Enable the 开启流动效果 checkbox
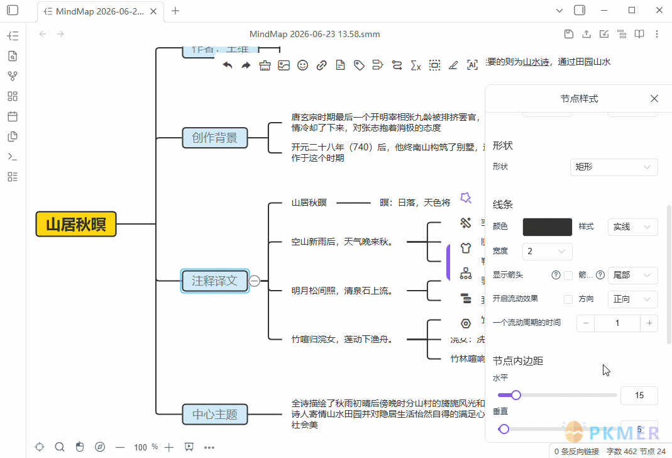672x458 pixels. click(568, 299)
